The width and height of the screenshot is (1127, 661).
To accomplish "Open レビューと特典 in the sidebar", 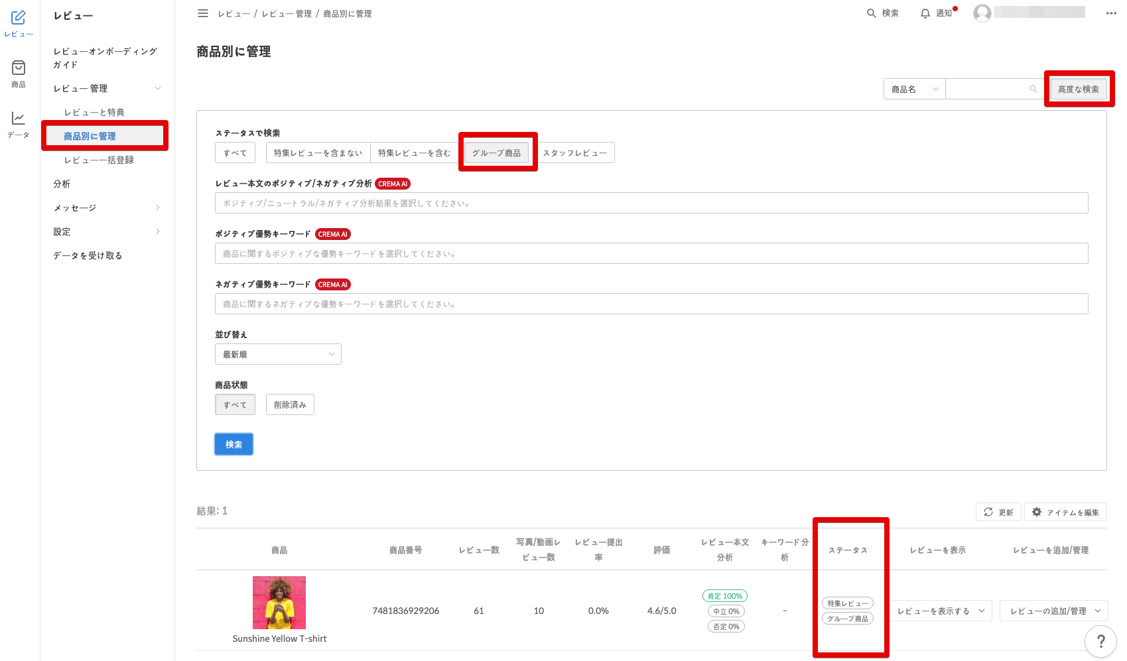I will [94, 113].
